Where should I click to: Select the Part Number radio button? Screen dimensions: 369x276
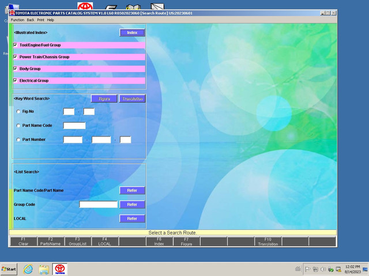tap(18, 139)
